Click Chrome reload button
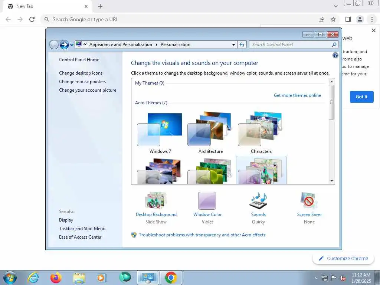Image resolution: width=380 pixels, height=285 pixels. (32, 19)
